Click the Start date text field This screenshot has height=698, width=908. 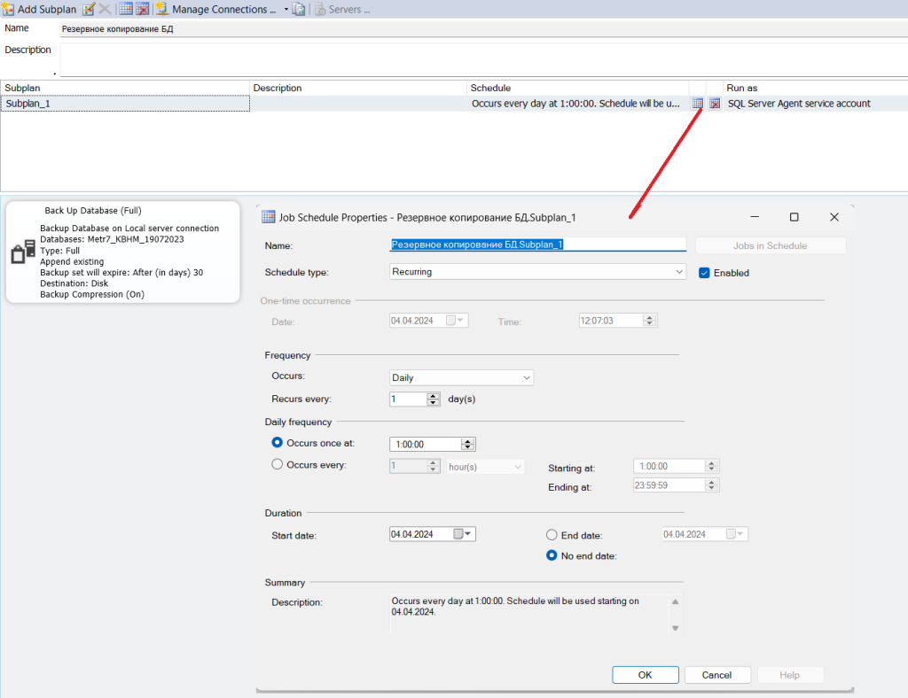(x=421, y=534)
